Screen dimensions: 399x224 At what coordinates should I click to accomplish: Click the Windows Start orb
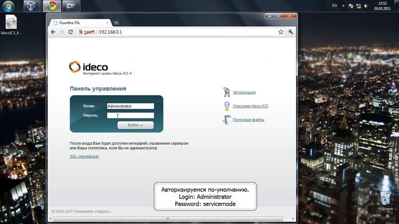8,6
